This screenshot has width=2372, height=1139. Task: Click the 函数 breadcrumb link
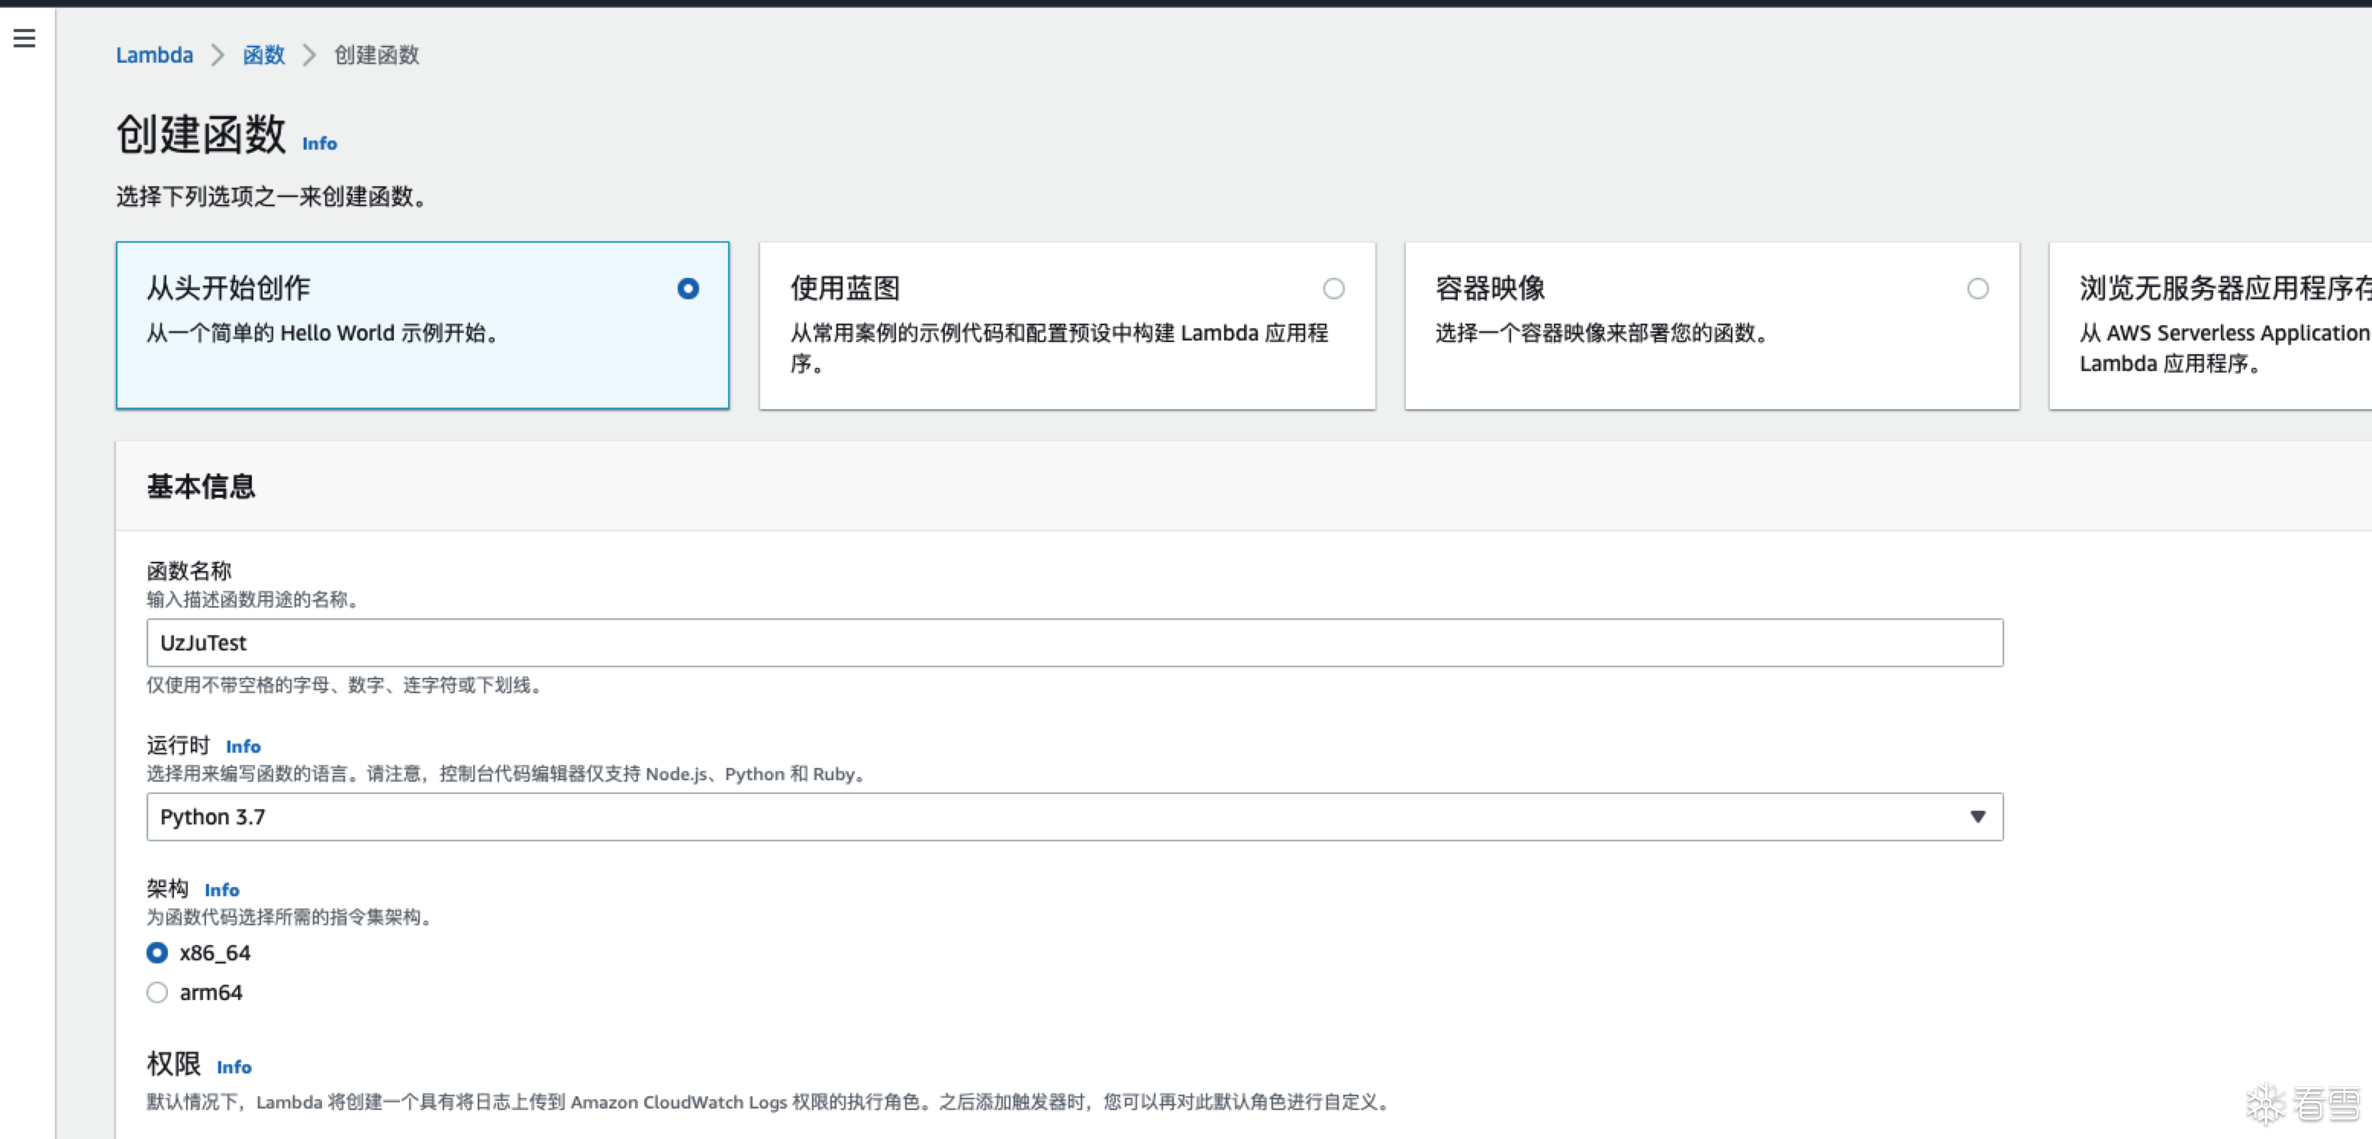[263, 55]
